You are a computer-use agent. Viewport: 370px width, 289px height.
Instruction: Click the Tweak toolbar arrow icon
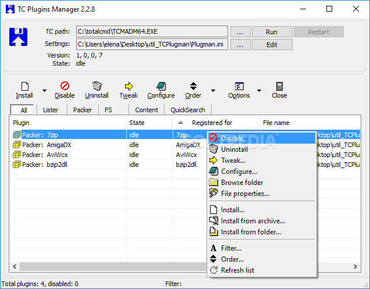(129, 86)
